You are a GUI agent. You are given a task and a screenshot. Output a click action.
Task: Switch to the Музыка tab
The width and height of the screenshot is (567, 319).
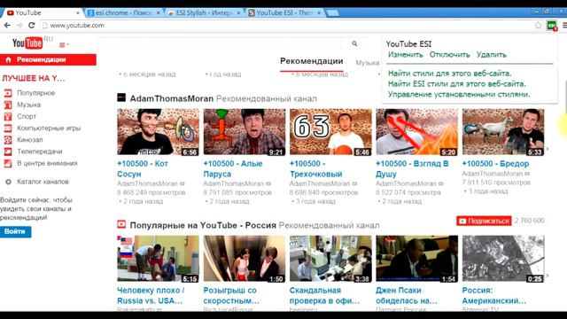click(368, 63)
